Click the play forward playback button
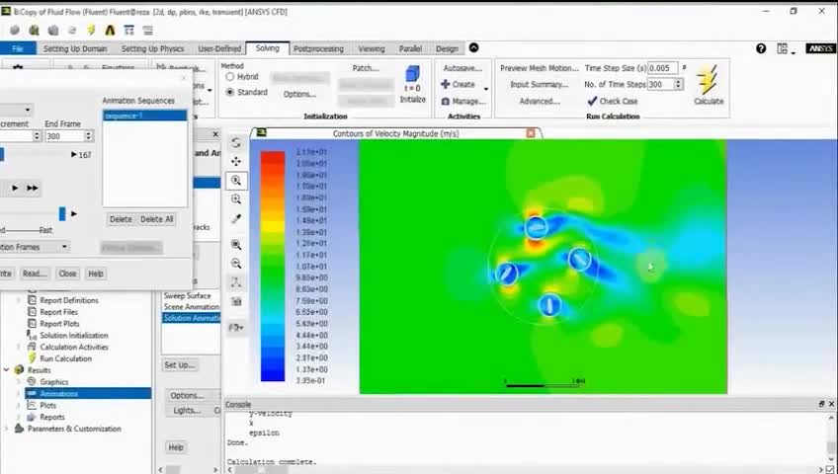This screenshot has width=838, height=474. tap(15, 188)
